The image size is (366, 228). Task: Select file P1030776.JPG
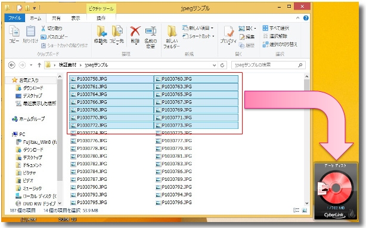[89, 141]
